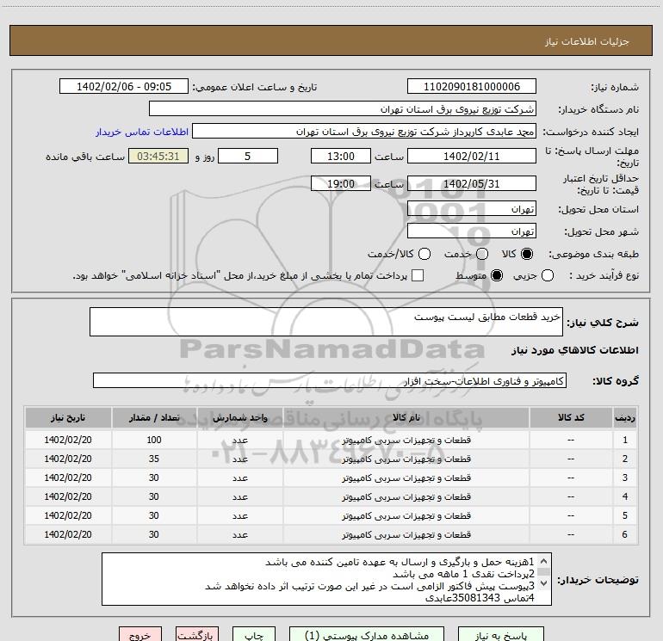Screen dimensions: 663x641
Task: Click row number 6 cell
Action: [625, 534]
